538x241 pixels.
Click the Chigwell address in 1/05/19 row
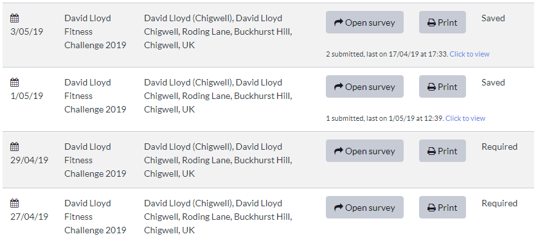[218, 96]
